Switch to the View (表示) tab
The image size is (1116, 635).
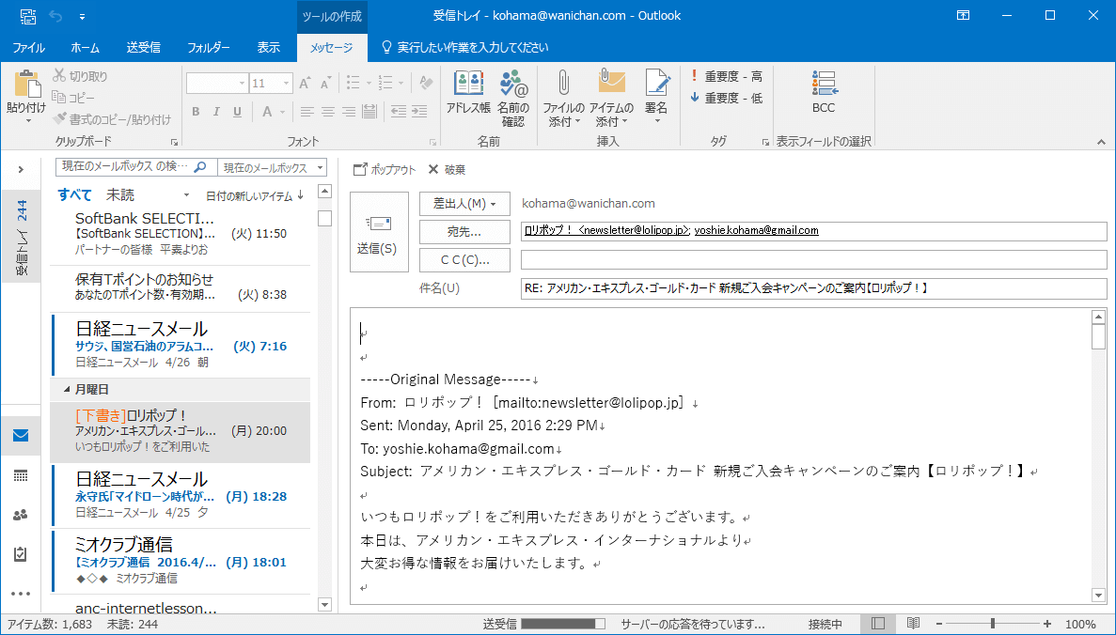(268, 48)
